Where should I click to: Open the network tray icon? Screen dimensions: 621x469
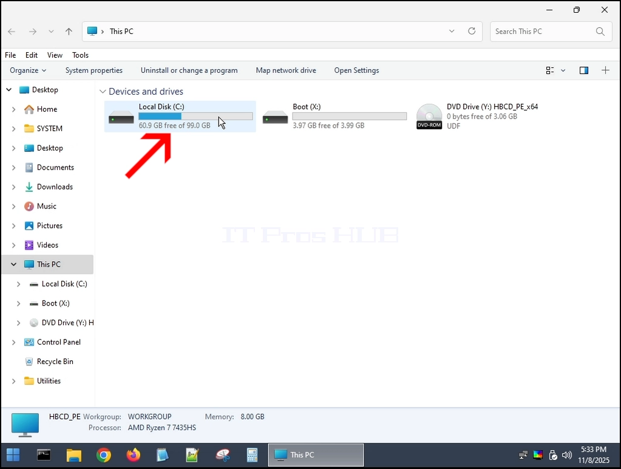tap(523, 455)
